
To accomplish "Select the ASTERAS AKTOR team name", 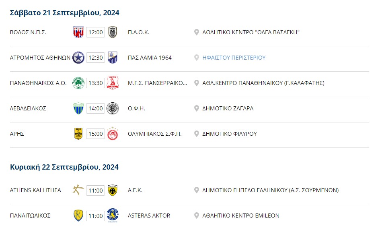I will (149, 216).
